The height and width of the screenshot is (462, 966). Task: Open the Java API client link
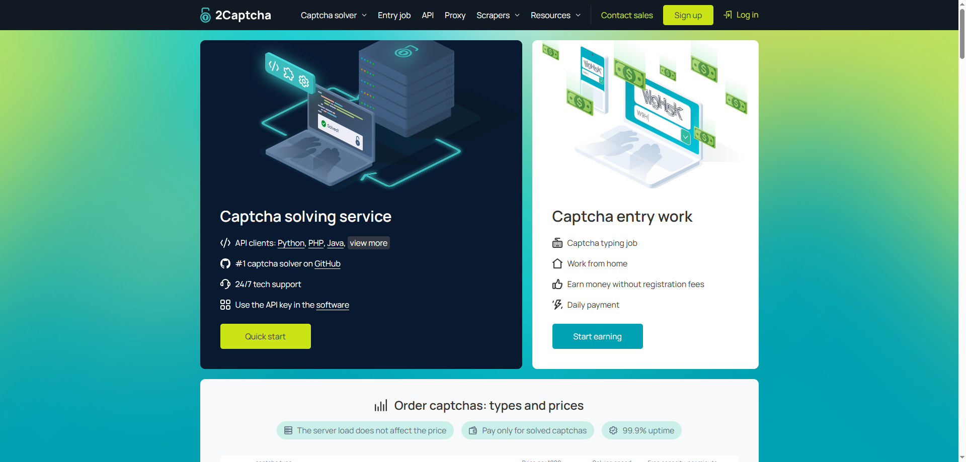pyautogui.click(x=335, y=243)
